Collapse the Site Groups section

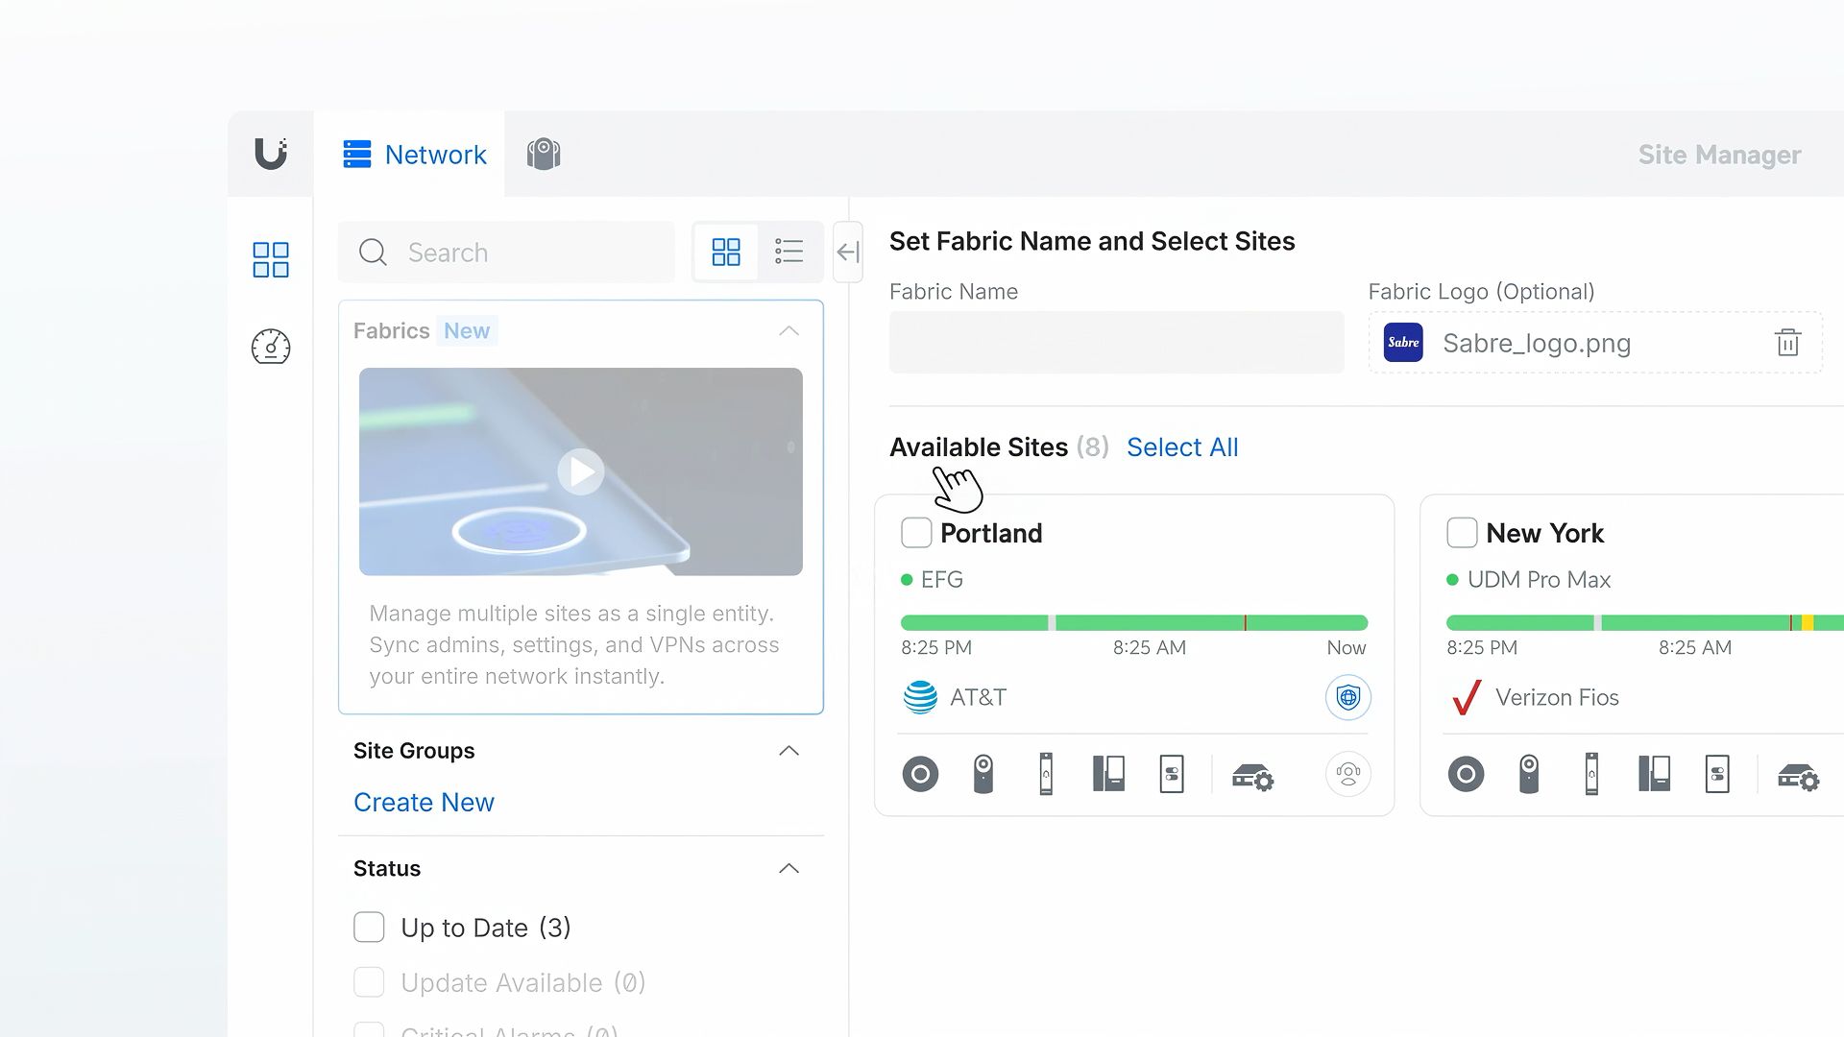point(789,750)
